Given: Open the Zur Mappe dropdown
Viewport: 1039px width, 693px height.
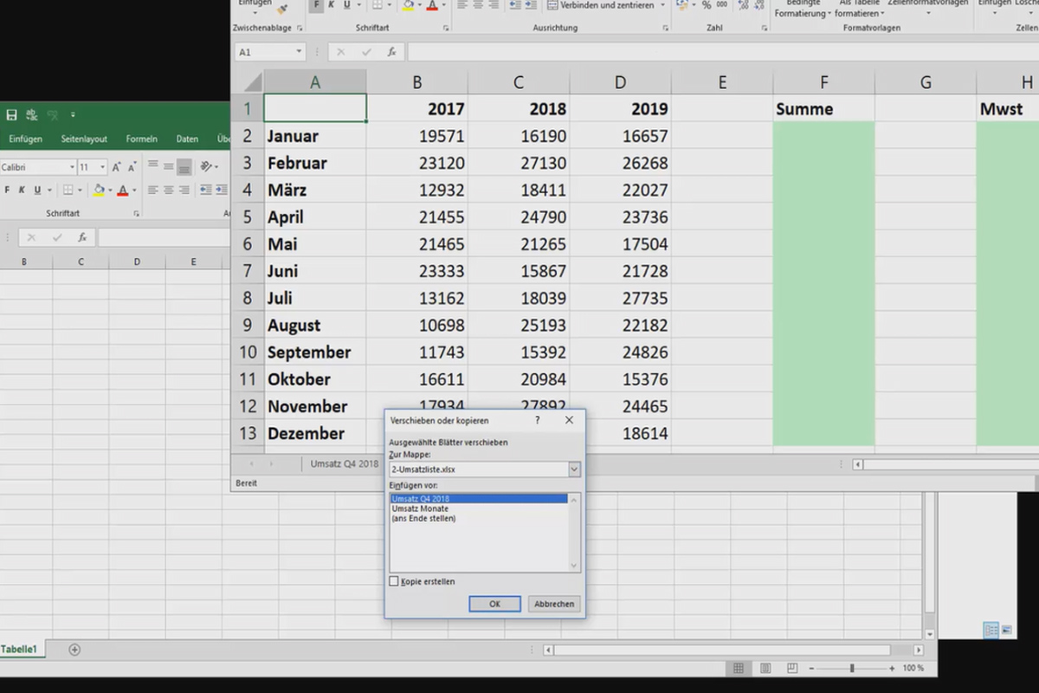Looking at the screenshot, I should [x=573, y=469].
